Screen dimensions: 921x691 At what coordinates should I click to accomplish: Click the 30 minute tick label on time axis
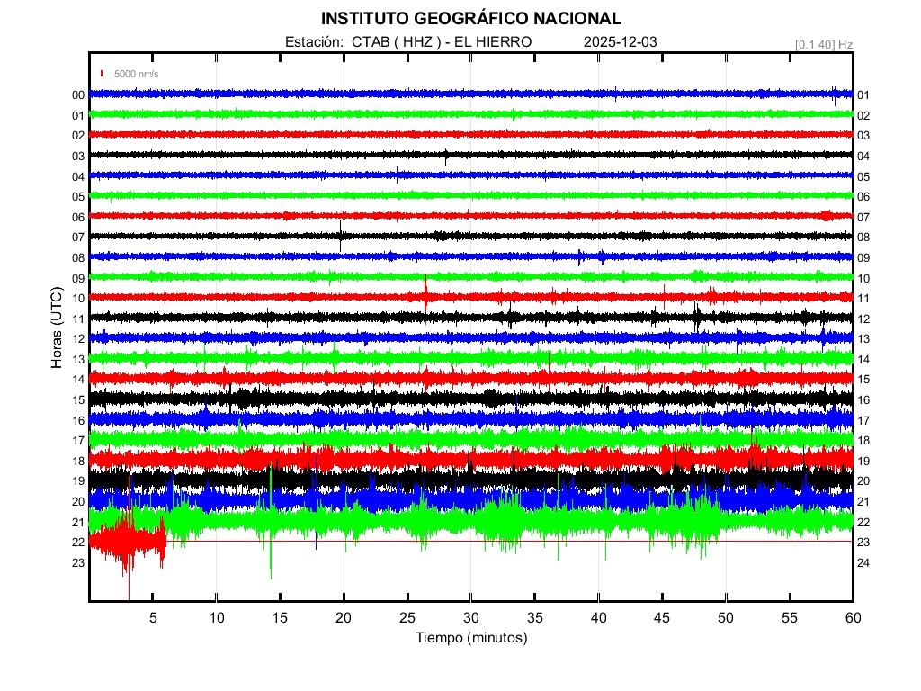click(470, 617)
